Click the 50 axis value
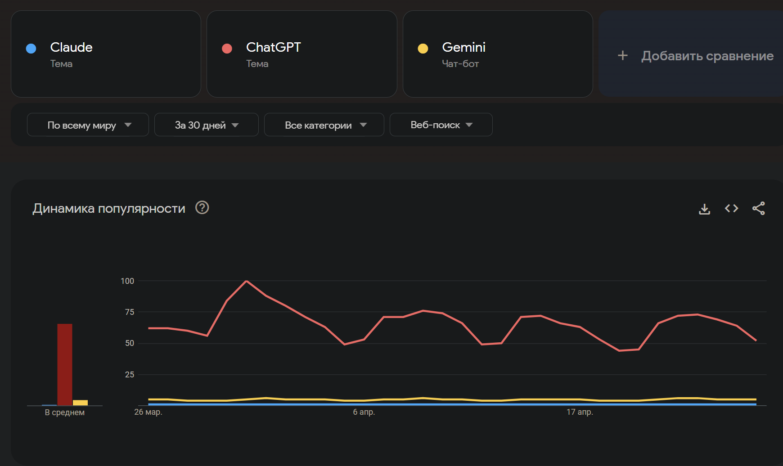Viewport: 783px width, 466px height. click(x=130, y=343)
